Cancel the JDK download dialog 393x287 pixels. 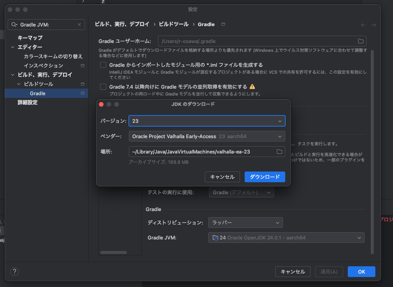coord(222,177)
